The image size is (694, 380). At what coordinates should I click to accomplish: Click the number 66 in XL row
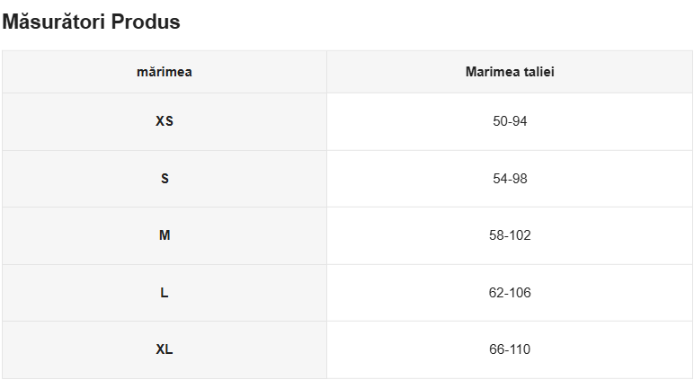tap(496, 349)
